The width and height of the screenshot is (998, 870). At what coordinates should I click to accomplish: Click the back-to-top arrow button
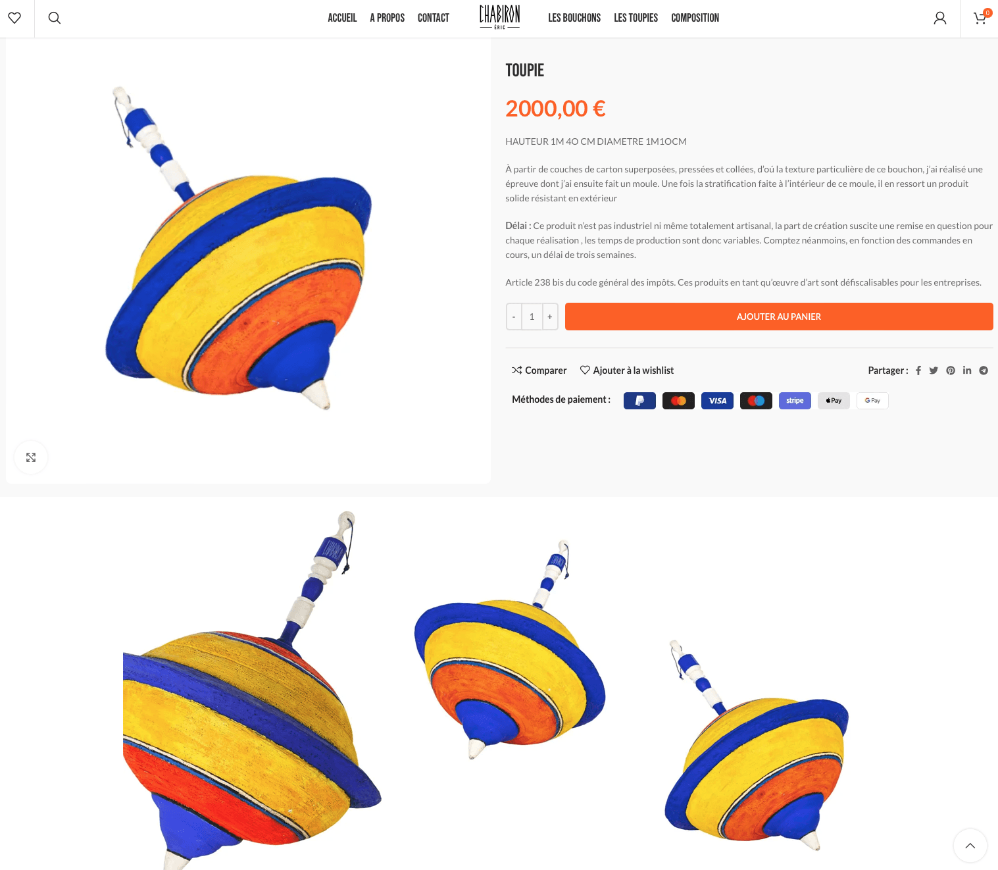click(x=970, y=846)
